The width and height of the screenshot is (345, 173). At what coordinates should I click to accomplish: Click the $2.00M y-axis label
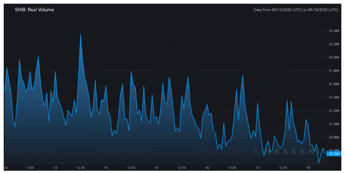pos(334,57)
